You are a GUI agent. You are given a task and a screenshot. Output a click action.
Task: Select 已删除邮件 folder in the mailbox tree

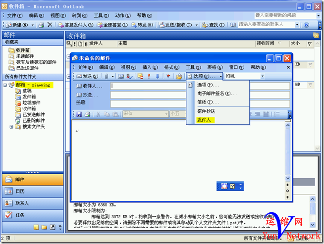[34, 121]
